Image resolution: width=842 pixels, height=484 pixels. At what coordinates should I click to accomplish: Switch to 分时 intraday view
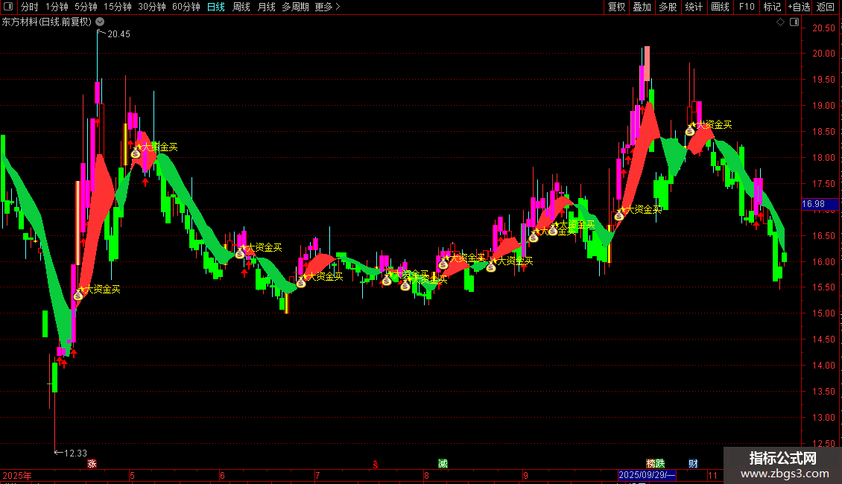(x=30, y=7)
